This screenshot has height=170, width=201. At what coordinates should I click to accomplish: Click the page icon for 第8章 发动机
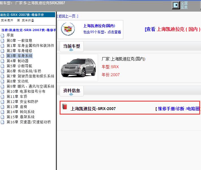3,81
